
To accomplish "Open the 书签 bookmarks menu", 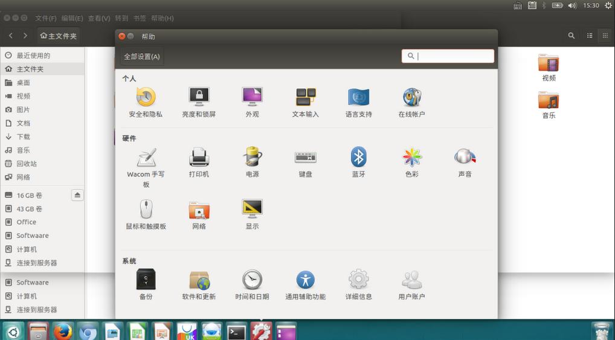I will 139,18.
